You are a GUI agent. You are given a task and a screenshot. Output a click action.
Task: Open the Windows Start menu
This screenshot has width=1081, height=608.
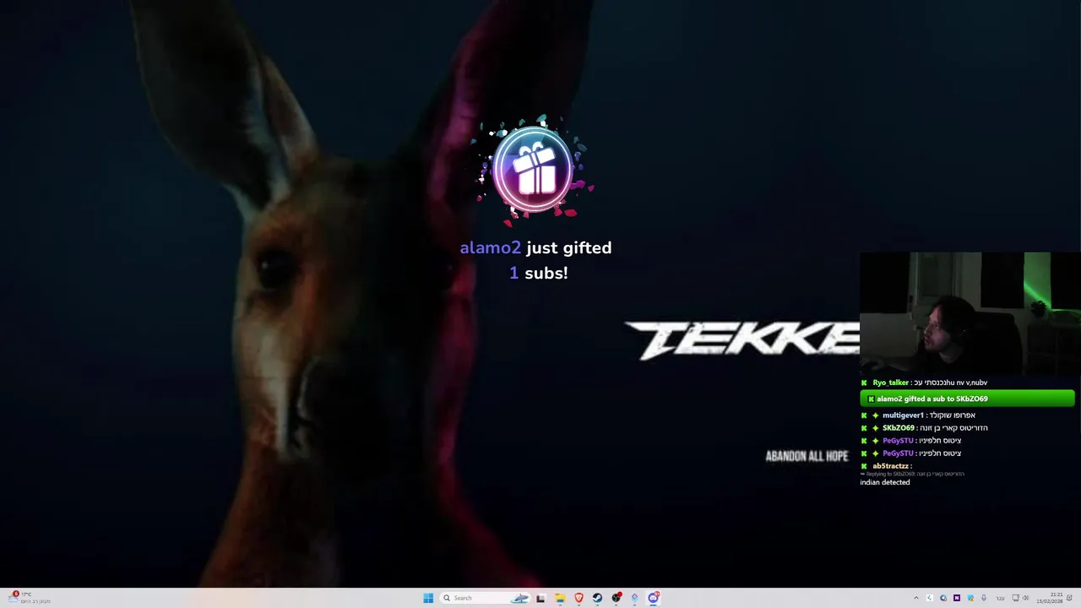pyautogui.click(x=428, y=598)
